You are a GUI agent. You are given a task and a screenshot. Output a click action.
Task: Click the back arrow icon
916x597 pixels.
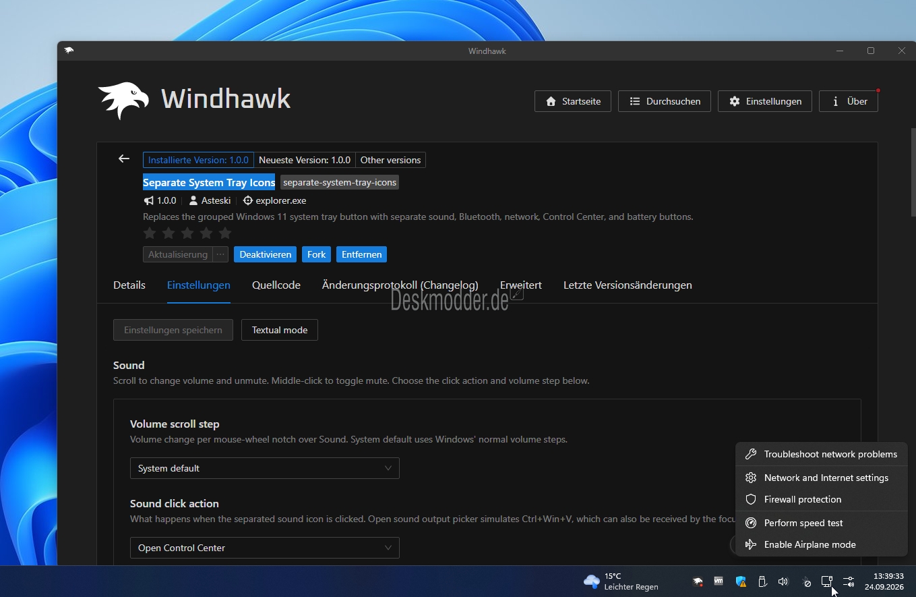pos(124,159)
